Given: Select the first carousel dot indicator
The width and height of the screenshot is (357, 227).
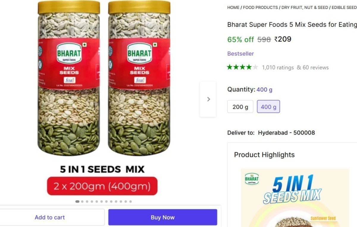Looking at the screenshot, I should [77, 201].
